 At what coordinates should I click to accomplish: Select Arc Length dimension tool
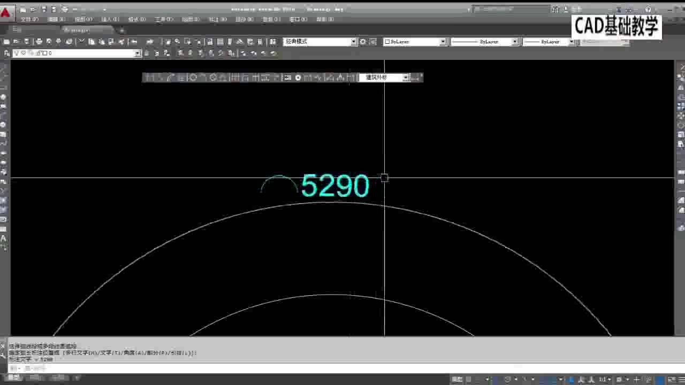click(x=171, y=78)
